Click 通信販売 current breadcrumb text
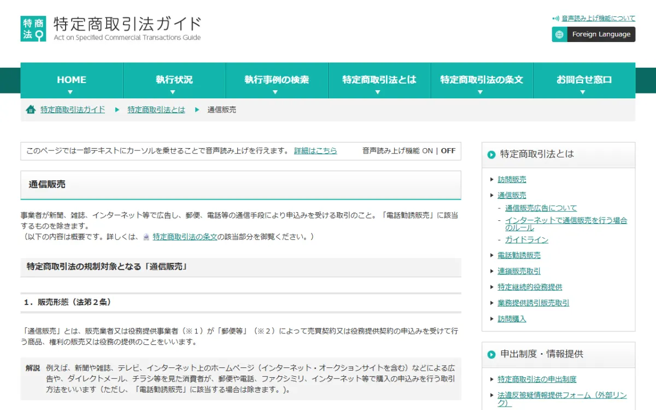 coord(221,110)
